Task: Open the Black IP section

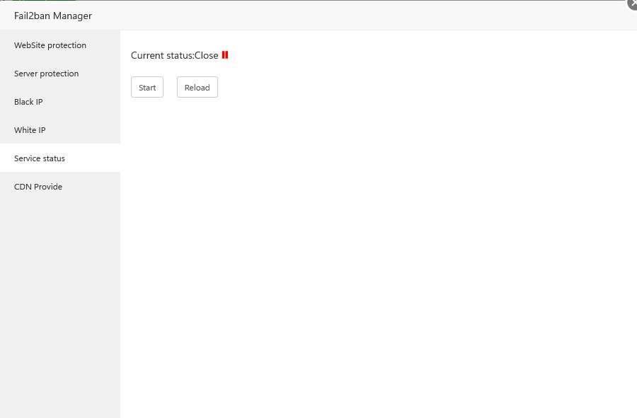Action: pyautogui.click(x=60, y=102)
